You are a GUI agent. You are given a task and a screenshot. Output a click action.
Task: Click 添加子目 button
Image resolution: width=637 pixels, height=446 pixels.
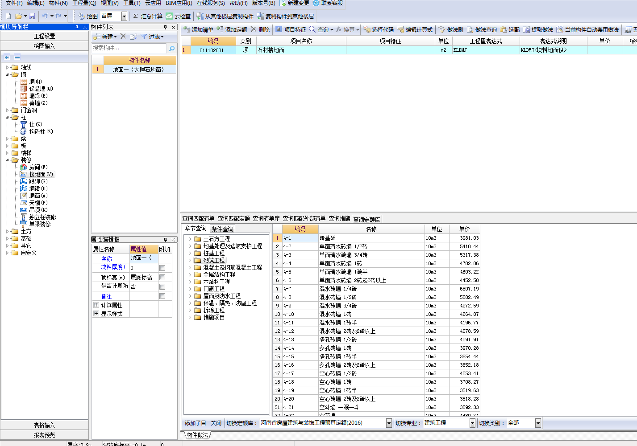point(196,423)
